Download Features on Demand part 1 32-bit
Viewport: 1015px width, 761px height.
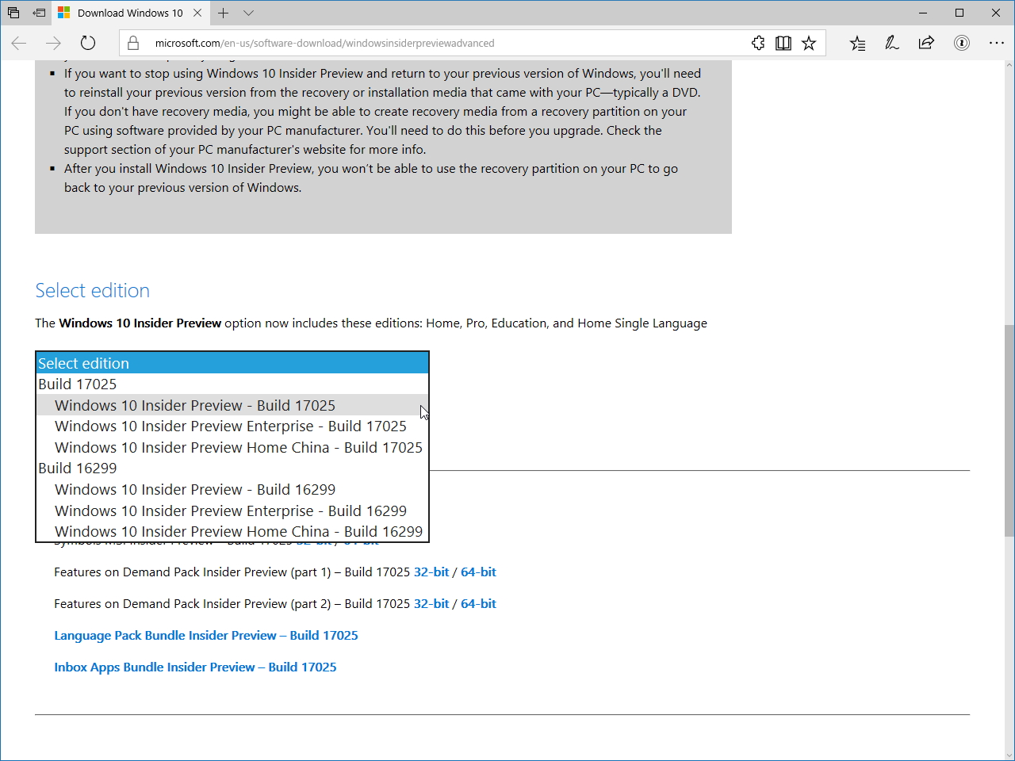431,572
